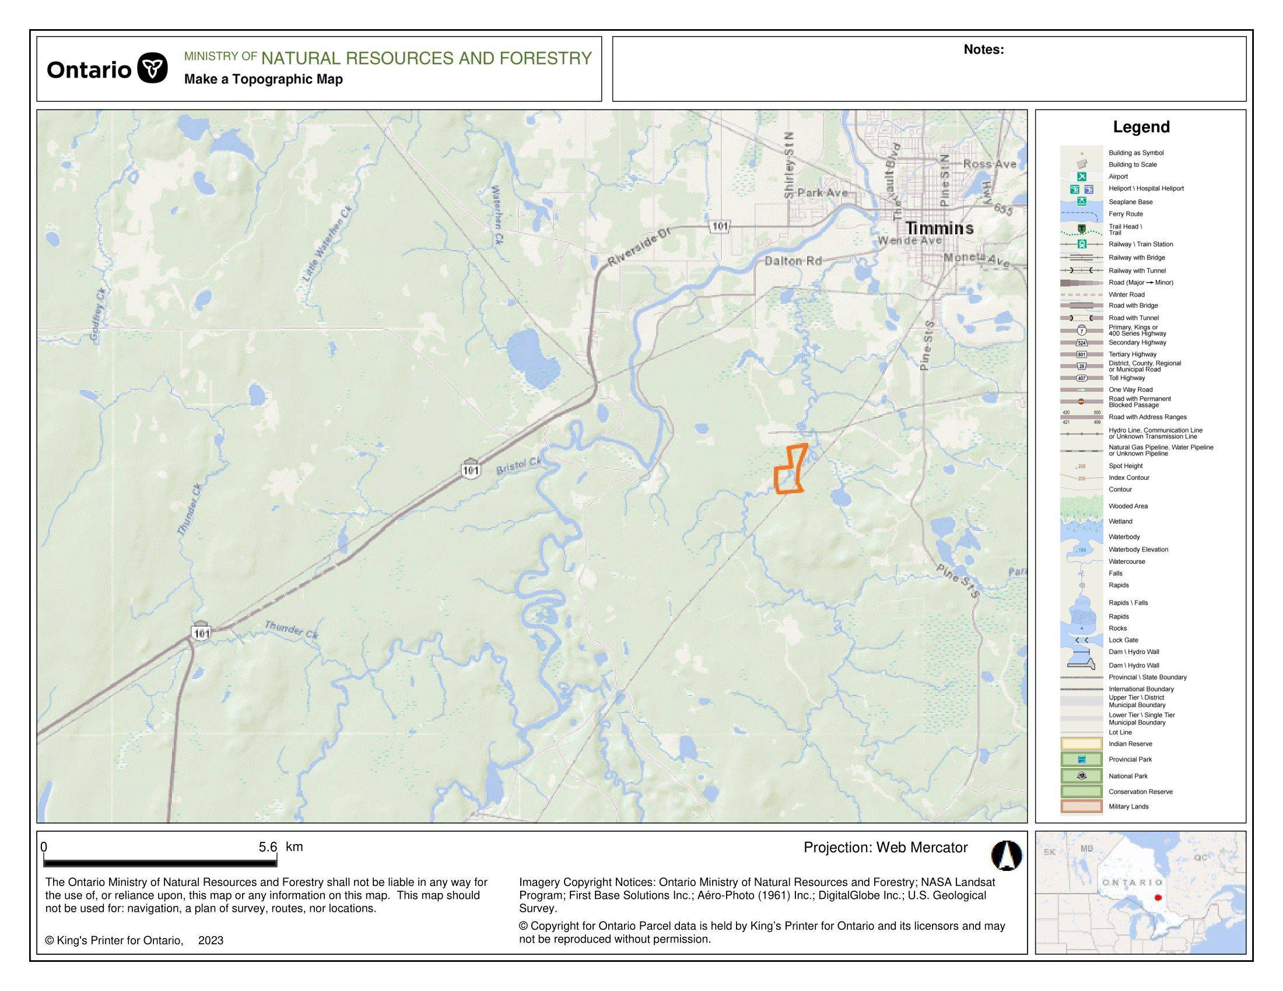Select the National Park legend symbol
The width and height of the screenshot is (1283, 991).
click(x=1081, y=775)
